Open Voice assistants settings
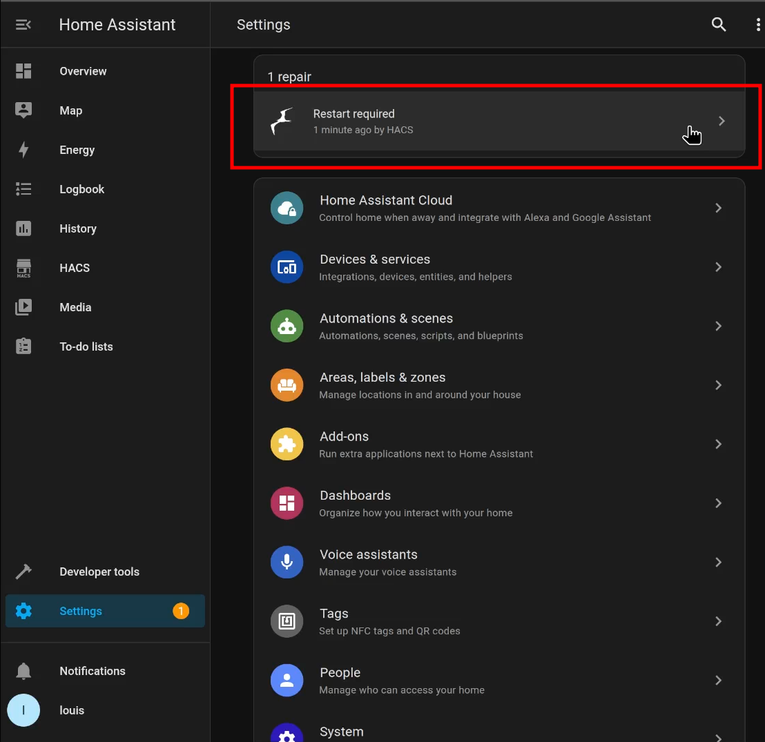765x742 pixels. click(x=499, y=563)
